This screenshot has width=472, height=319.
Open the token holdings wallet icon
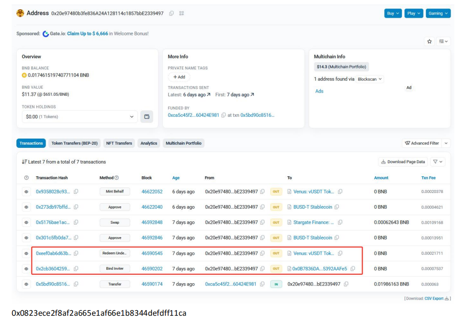146,117
